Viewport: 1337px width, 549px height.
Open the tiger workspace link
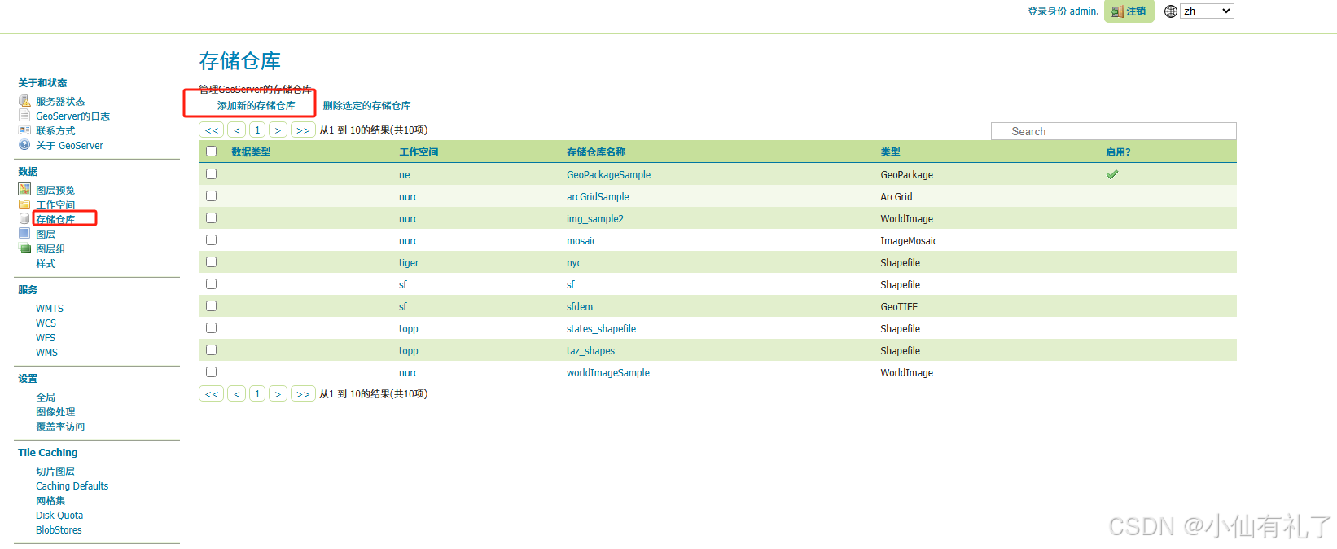pyautogui.click(x=409, y=263)
